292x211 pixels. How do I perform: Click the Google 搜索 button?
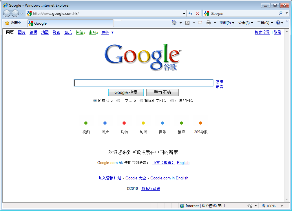point(126,92)
